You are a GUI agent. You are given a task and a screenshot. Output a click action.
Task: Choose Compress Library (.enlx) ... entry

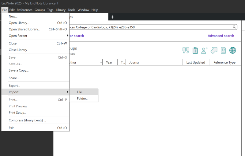point(36,120)
